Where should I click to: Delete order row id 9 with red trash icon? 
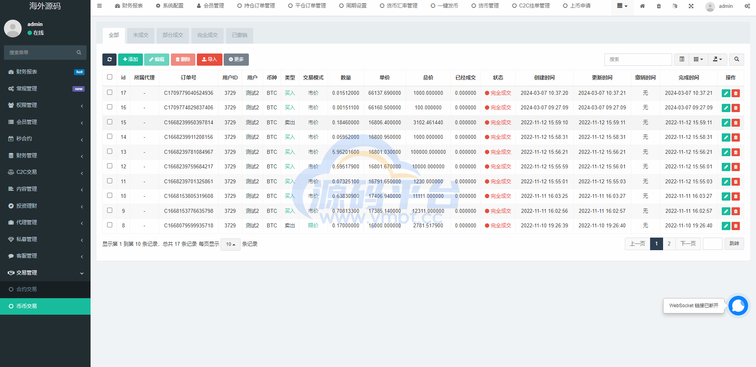coord(736,211)
